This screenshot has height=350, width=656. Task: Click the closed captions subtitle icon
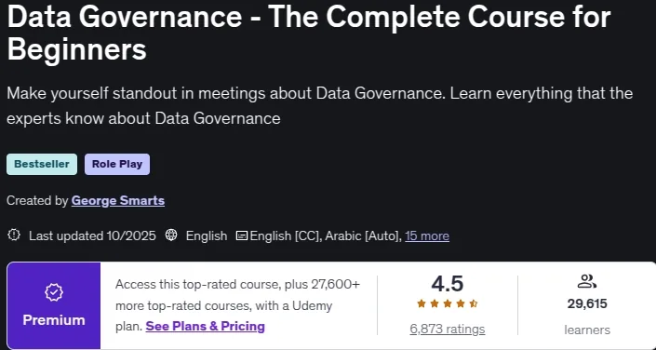[242, 236]
